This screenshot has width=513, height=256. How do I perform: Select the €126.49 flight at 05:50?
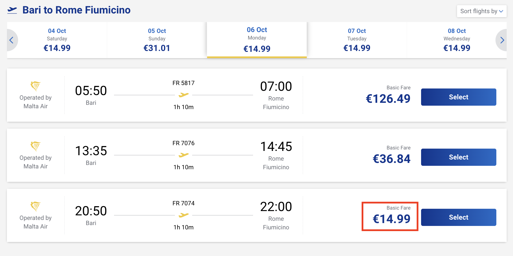click(459, 97)
